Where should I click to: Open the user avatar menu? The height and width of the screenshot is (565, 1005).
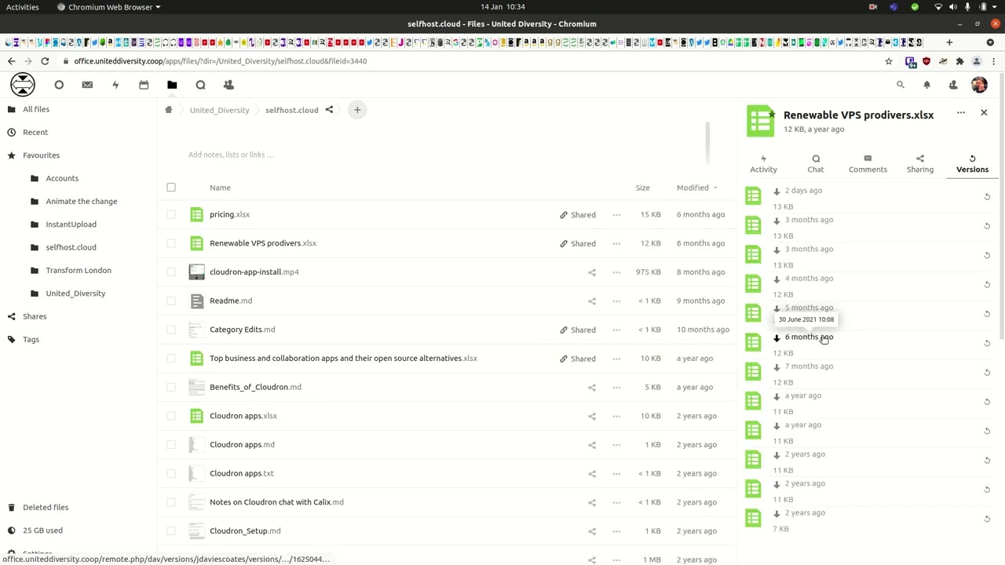(979, 85)
